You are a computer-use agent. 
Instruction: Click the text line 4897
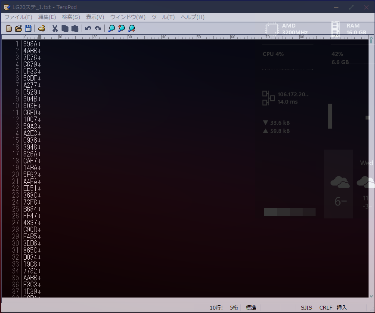pos(30,223)
